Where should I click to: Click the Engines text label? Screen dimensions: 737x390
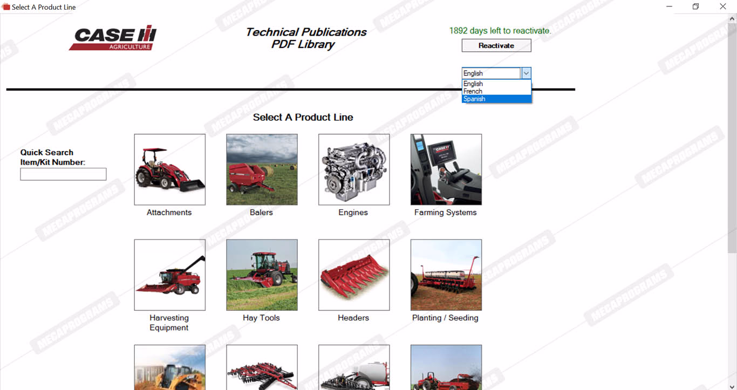click(x=353, y=213)
